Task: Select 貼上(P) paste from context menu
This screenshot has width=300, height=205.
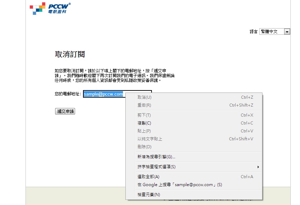Action: coord(144,131)
